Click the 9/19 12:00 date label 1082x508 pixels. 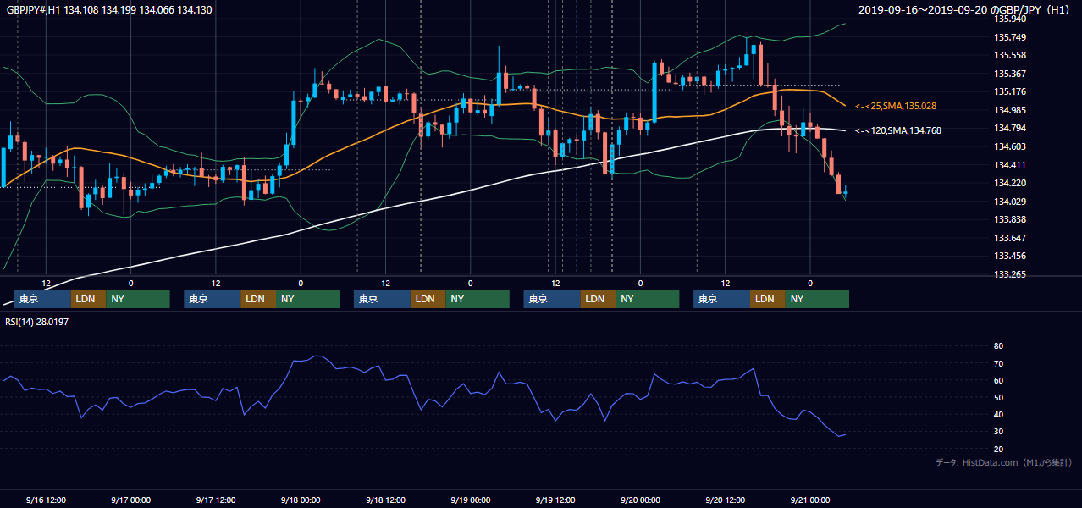(555, 500)
